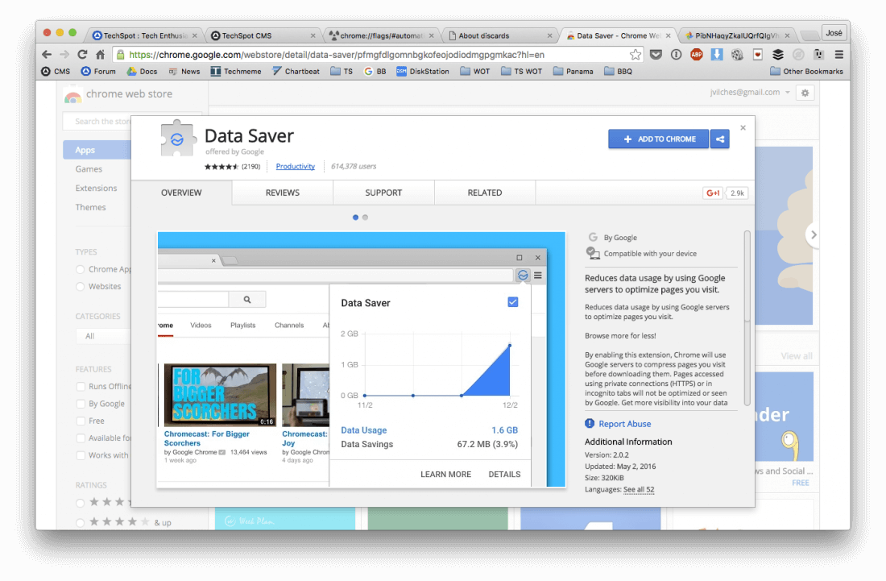Check the Works with feature filter
The height and width of the screenshot is (581, 886).
(81, 455)
